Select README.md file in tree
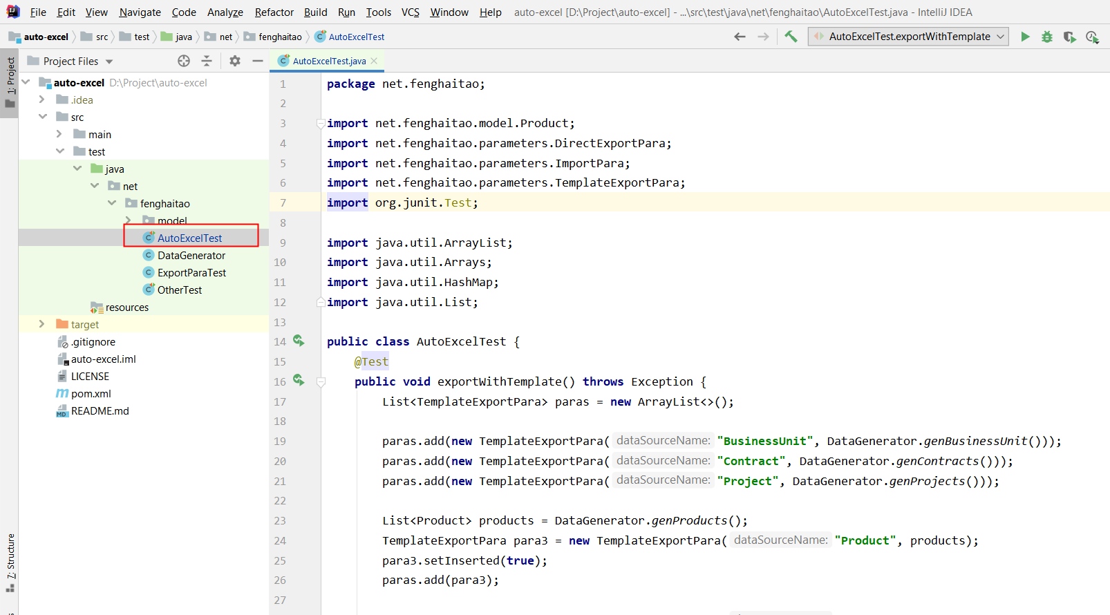This screenshot has width=1110, height=615. click(93, 410)
